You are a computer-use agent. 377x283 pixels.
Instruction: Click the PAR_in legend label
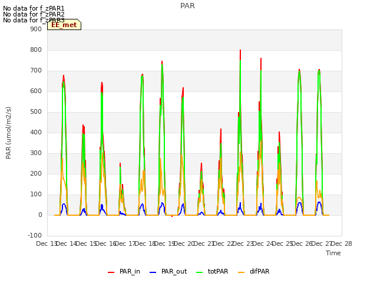pos(130,271)
